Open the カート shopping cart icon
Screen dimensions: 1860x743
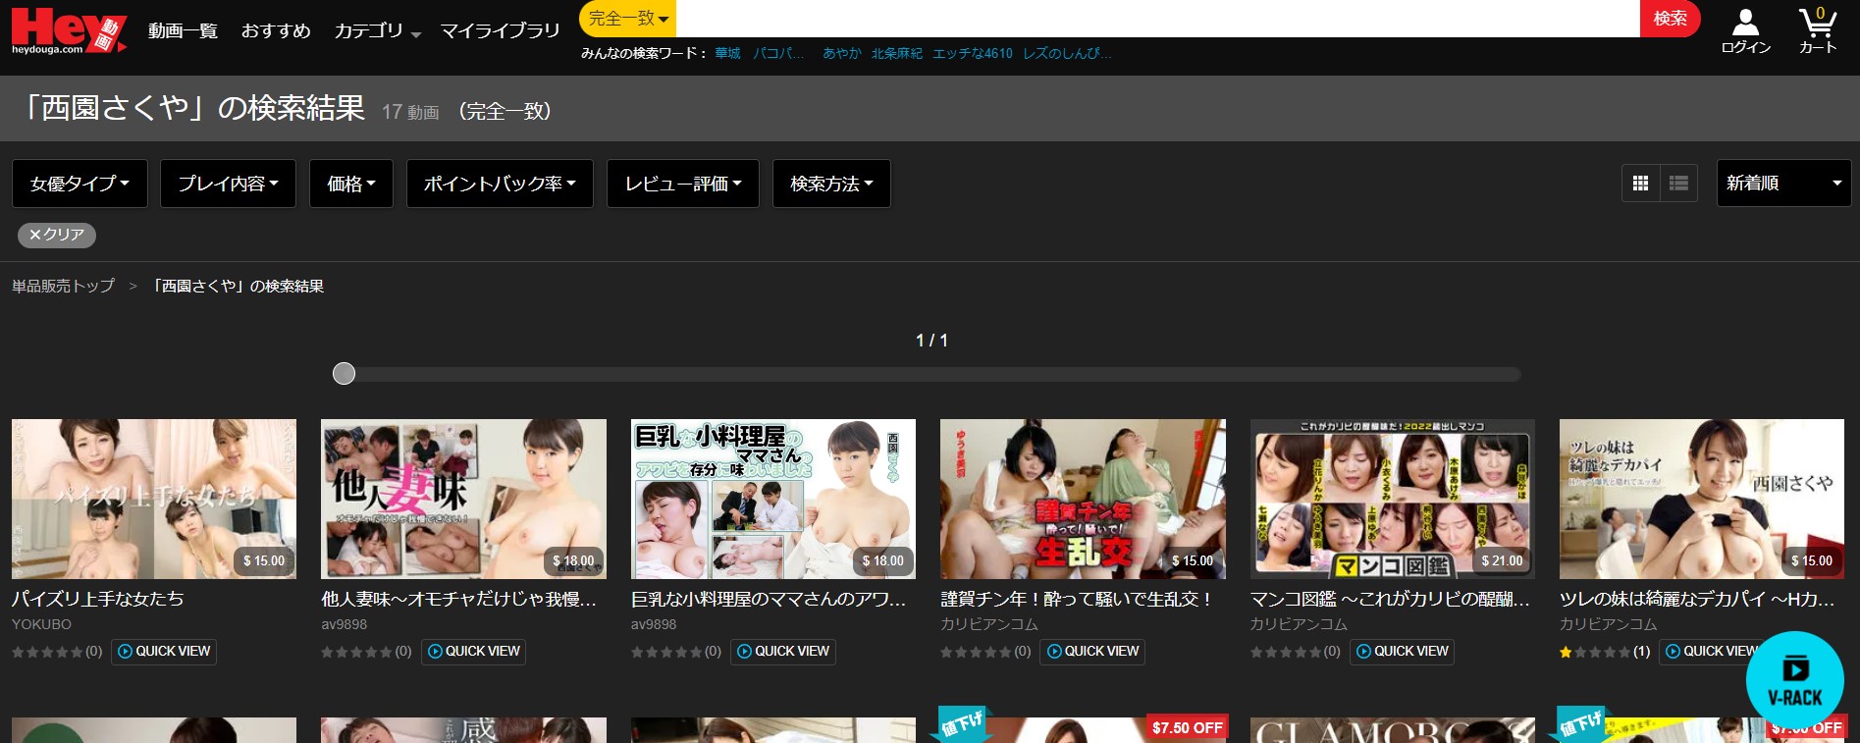[1817, 30]
